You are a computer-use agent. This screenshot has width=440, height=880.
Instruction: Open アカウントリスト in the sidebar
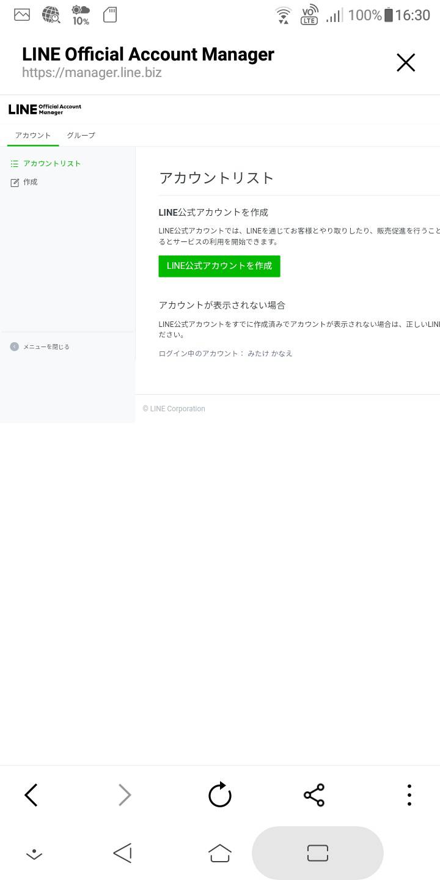click(52, 164)
